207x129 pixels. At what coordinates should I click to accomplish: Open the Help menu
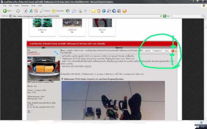click(x=40, y=6)
